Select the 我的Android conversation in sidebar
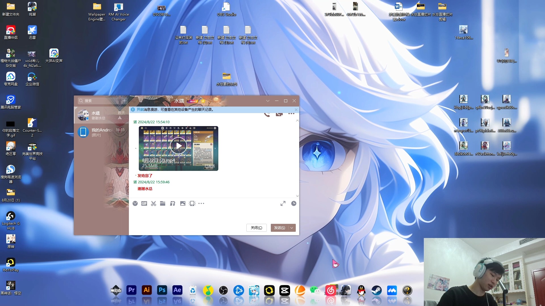Image resolution: width=545 pixels, height=306 pixels. click(101, 132)
